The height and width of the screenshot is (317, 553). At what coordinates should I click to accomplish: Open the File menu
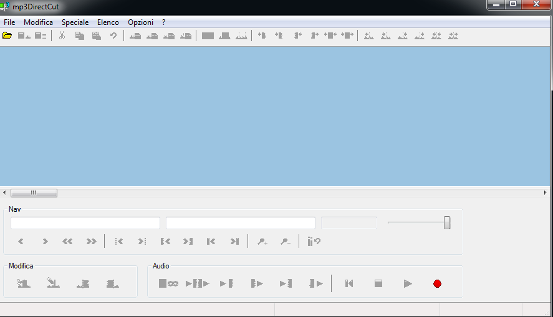[9, 22]
